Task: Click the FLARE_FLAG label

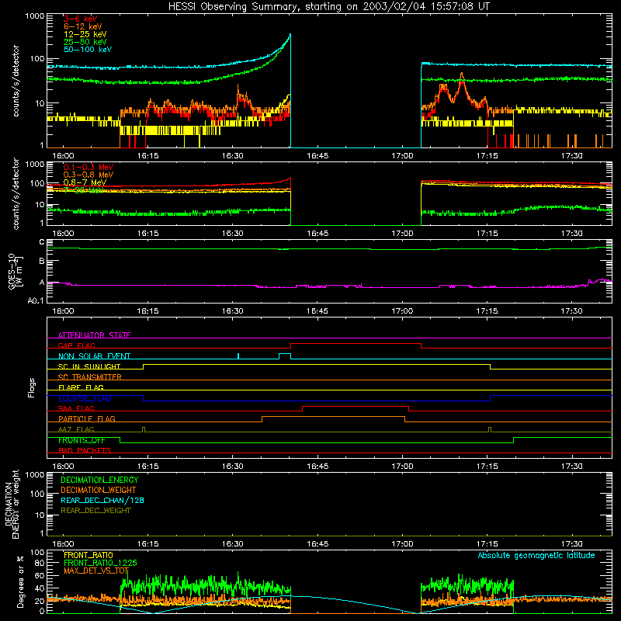Action: tap(81, 387)
